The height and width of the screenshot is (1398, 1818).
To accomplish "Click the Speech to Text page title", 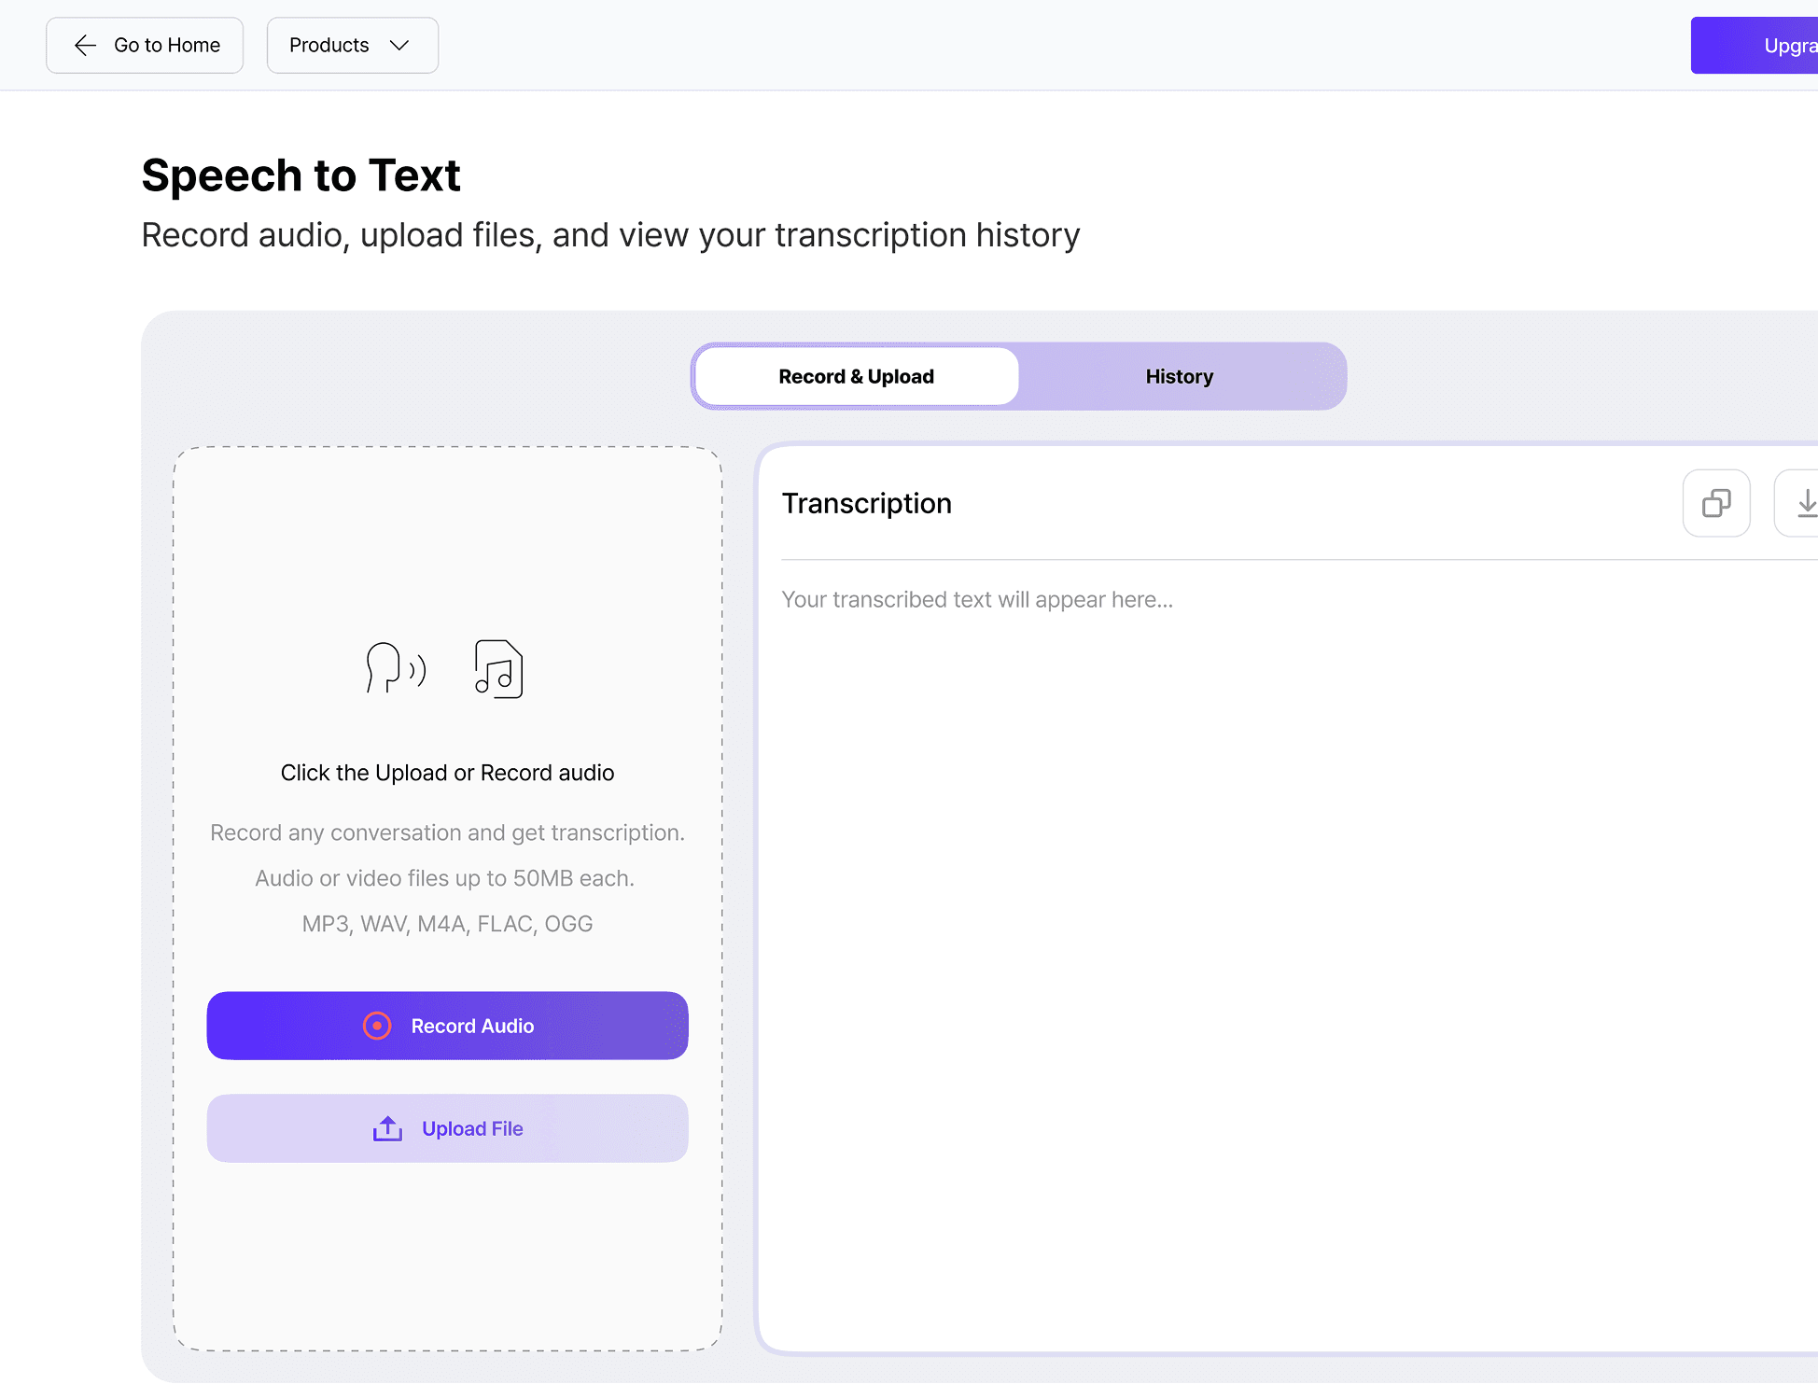I will point(301,175).
